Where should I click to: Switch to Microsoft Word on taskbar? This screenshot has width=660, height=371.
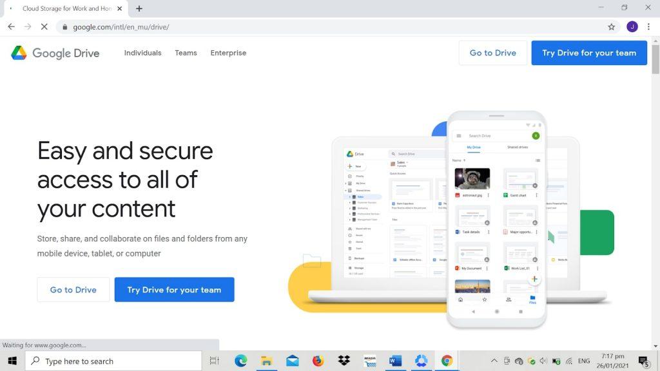[395, 361]
